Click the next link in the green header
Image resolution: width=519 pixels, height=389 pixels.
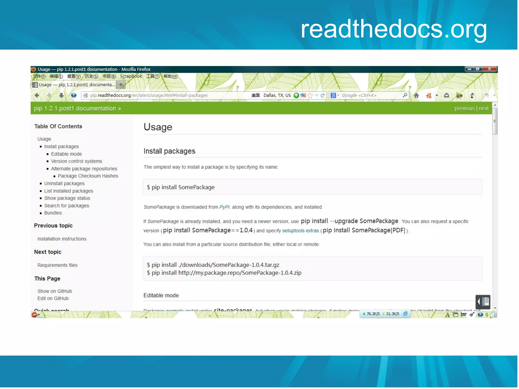pos(484,108)
